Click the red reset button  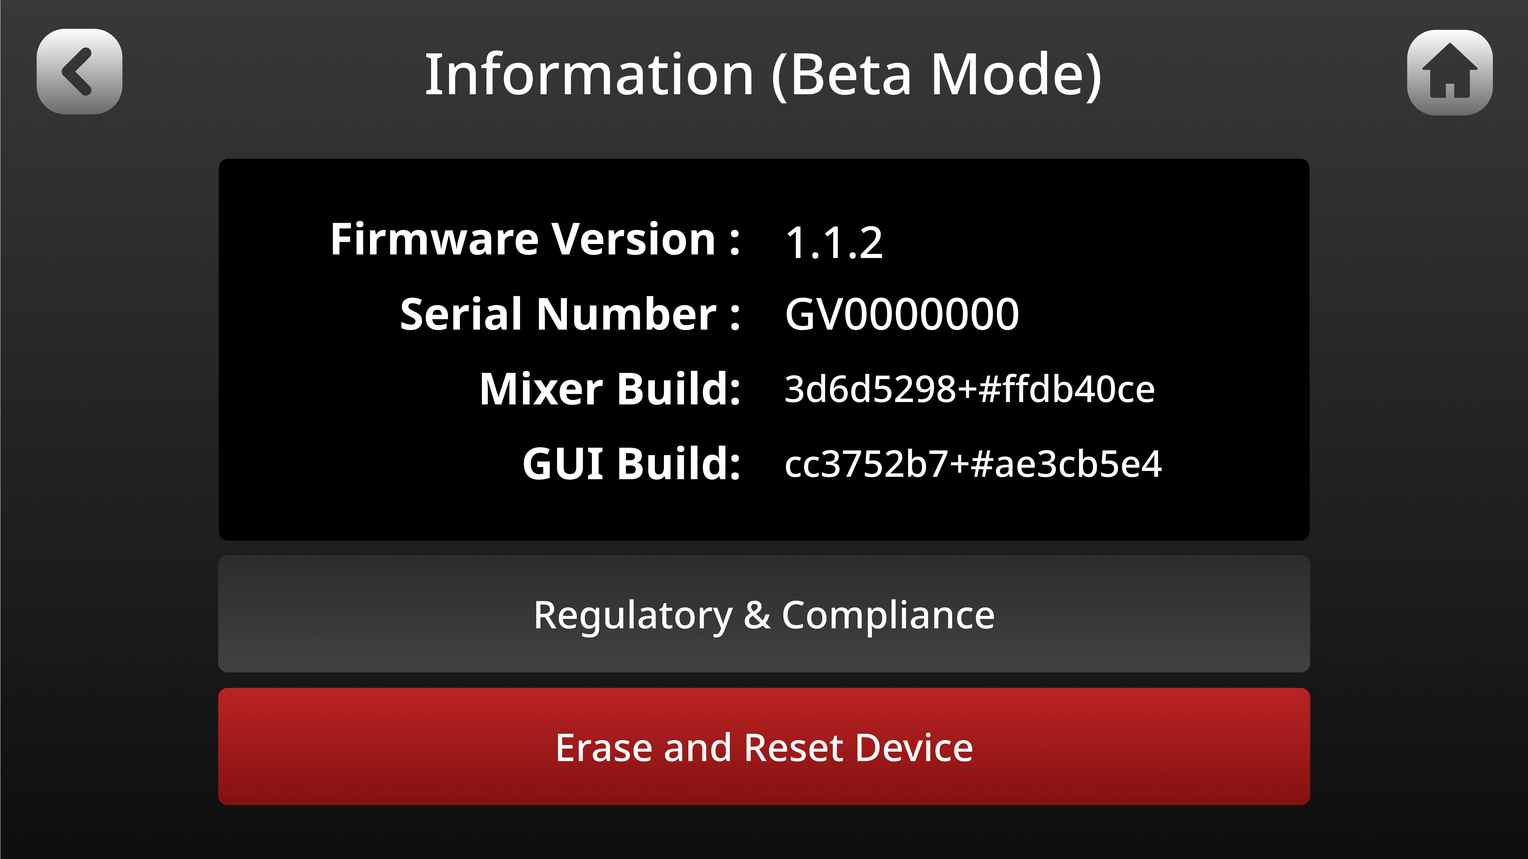point(764,746)
